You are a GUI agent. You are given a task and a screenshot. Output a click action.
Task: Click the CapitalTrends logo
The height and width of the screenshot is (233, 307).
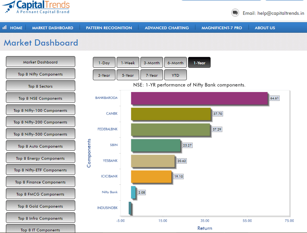(36, 7)
